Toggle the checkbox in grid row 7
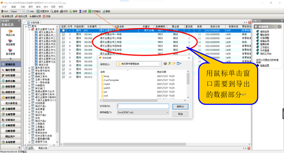284x153 pixels. click(63, 54)
